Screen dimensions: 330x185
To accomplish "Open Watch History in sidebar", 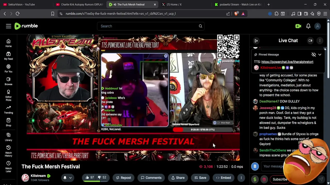I will tap(9, 151).
